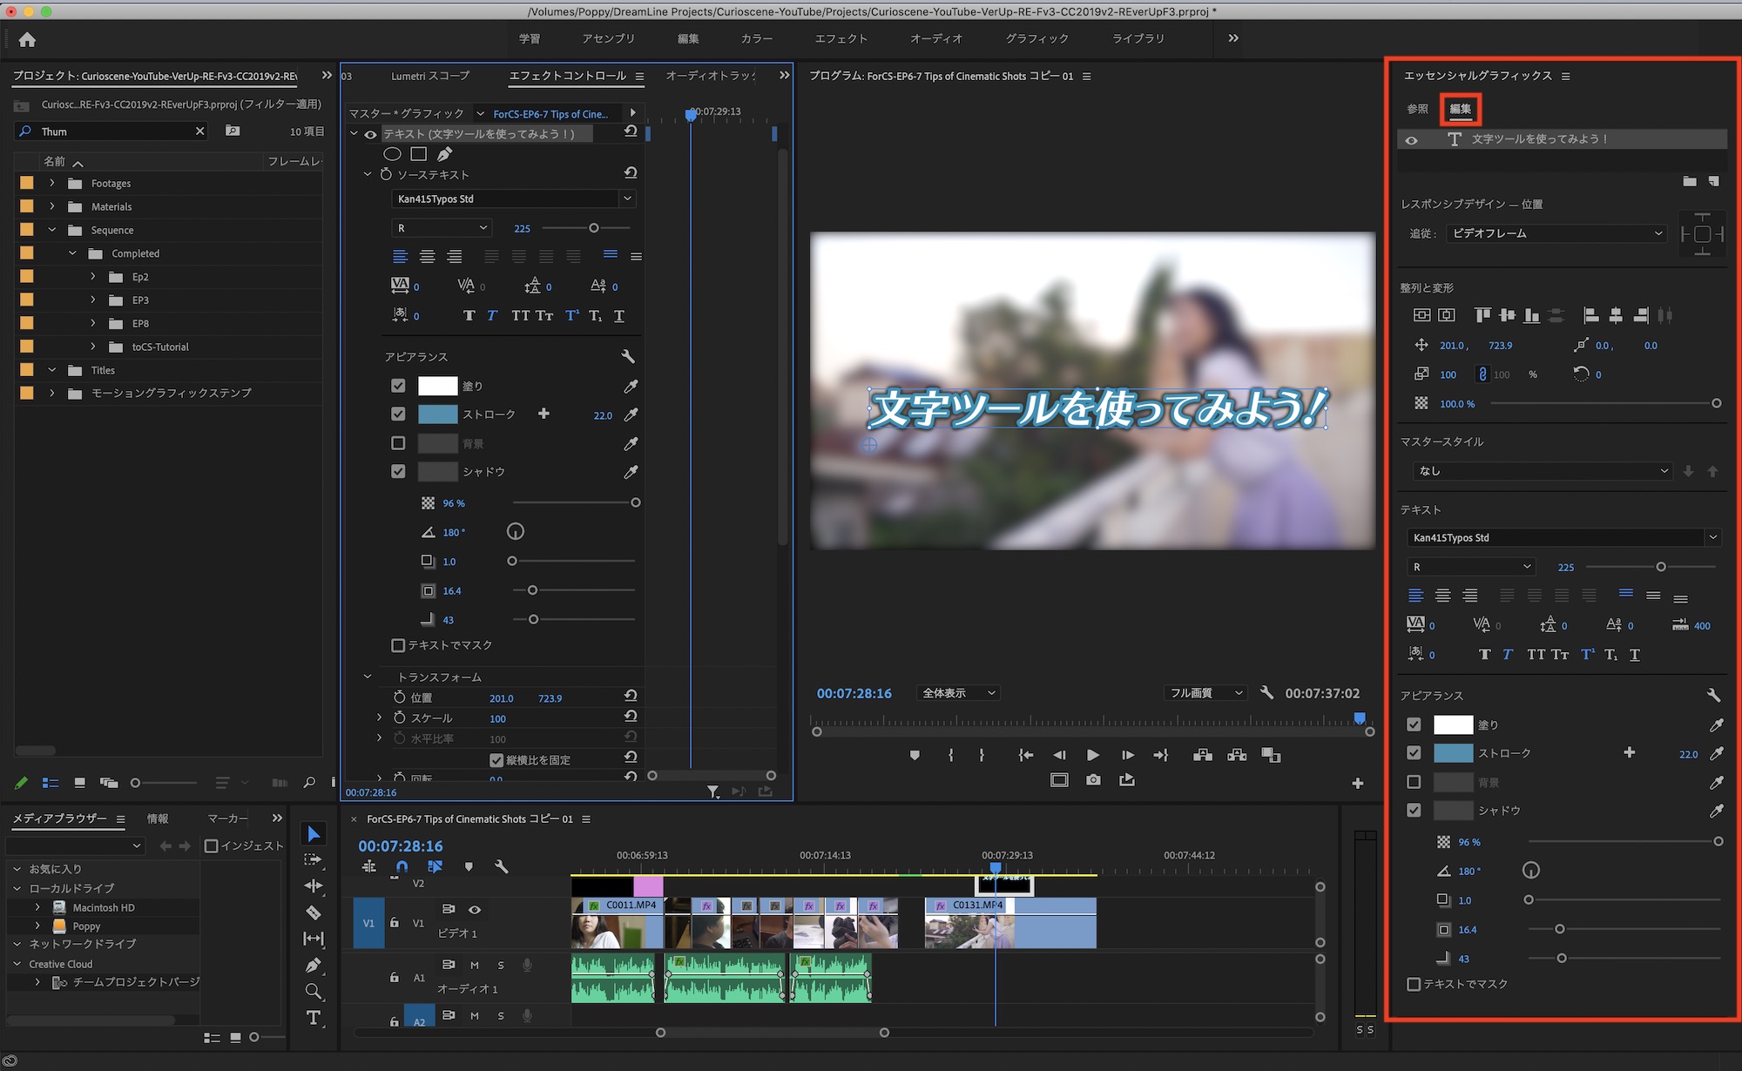Click the Export Frame camera icon
Image resolution: width=1742 pixels, height=1071 pixels.
tap(1093, 780)
